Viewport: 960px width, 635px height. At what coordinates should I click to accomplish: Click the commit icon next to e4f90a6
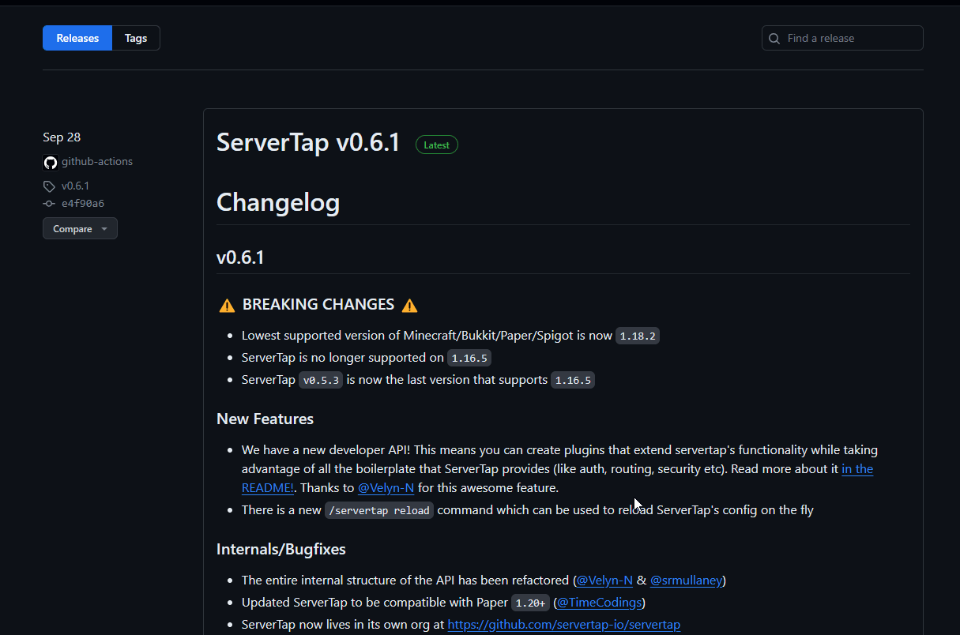point(48,203)
